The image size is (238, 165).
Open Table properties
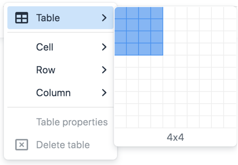click(72, 122)
